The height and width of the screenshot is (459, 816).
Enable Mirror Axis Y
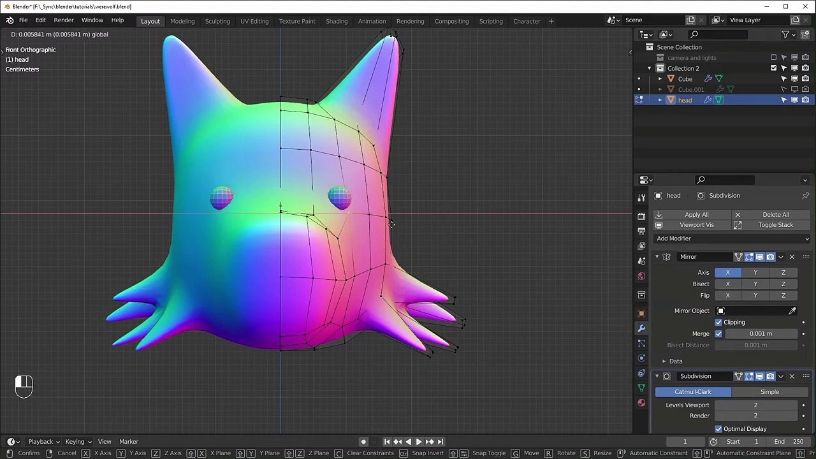(x=755, y=273)
